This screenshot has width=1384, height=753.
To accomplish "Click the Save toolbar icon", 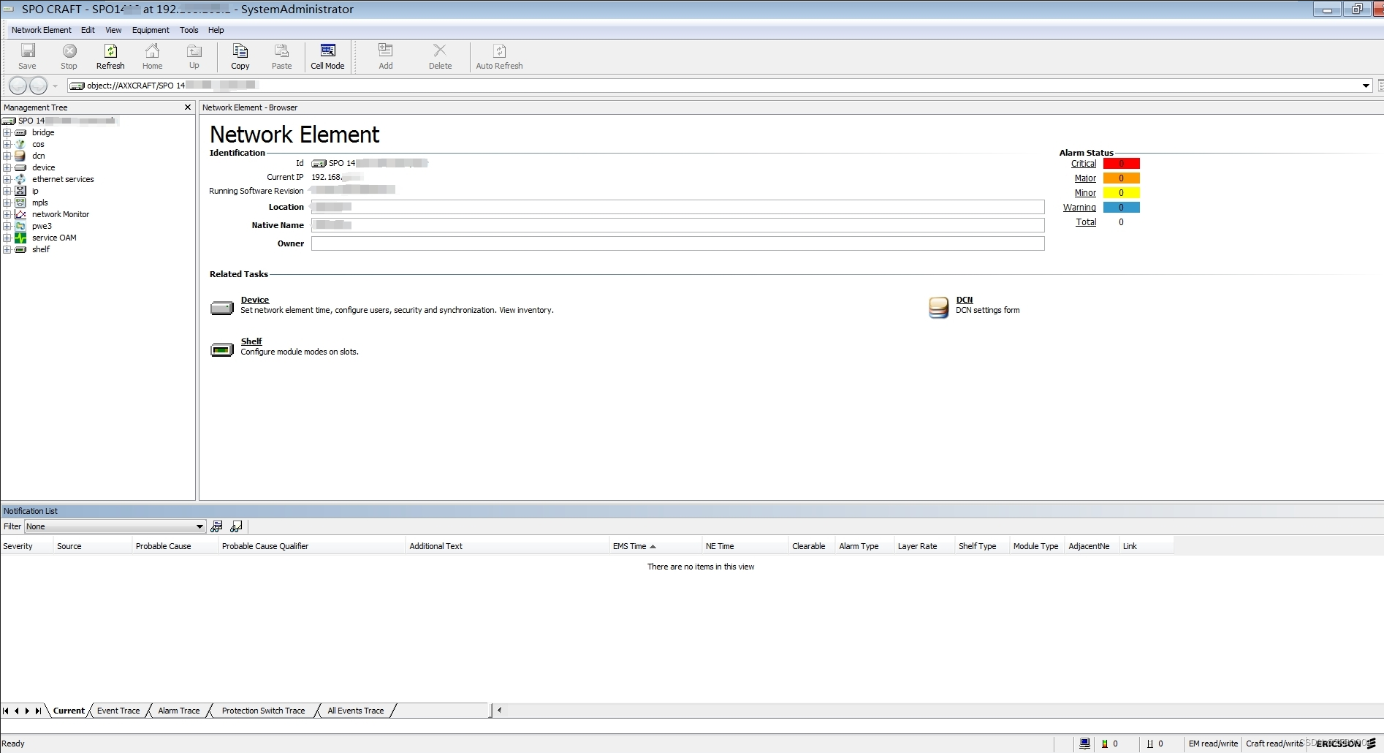I will tap(27, 51).
